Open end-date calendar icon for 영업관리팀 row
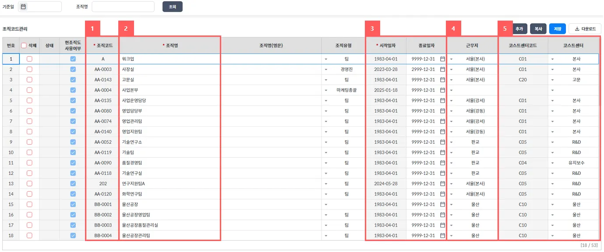Image resolution: width=604 pixels, height=252 pixels. point(442,121)
